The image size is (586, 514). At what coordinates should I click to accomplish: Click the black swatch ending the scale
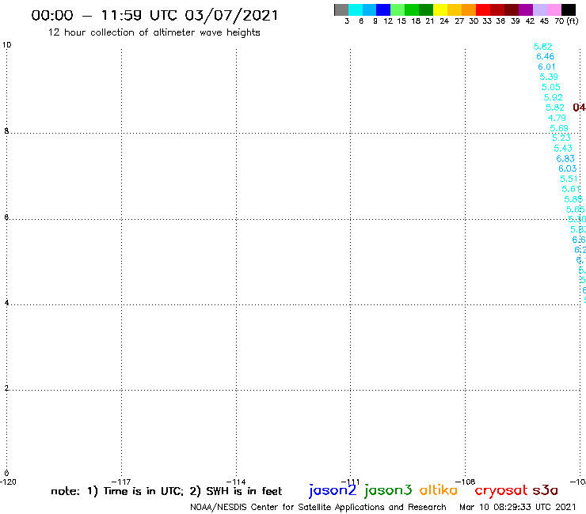[x=568, y=9]
